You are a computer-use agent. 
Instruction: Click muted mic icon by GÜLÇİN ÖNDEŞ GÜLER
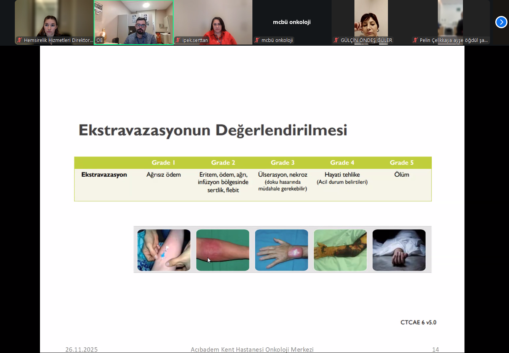(x=336, y=40)
